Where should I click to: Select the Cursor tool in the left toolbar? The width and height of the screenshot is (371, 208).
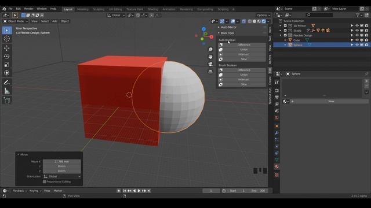pos(6,39)
